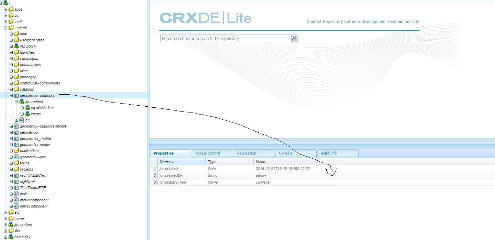Click the geometrixx-outdoors page icon
The image size is (495, 240).
(16, 95)
